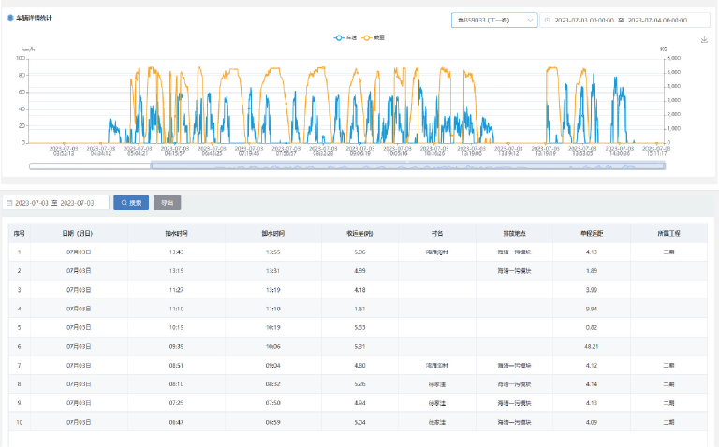Open the 2023-07-03 00:00:00 start datetime field
This screenshot has width=719, height=447.
click(x=584, y=21)
